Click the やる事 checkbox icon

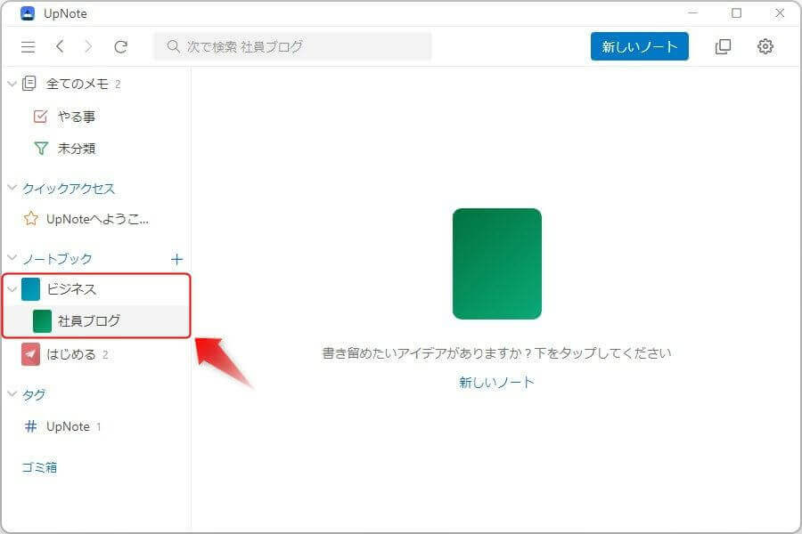40,117
